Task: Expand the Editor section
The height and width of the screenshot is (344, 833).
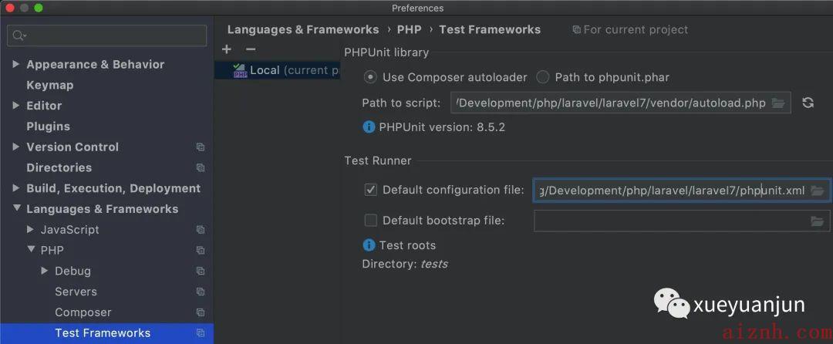Action: (x=16, y=106)
